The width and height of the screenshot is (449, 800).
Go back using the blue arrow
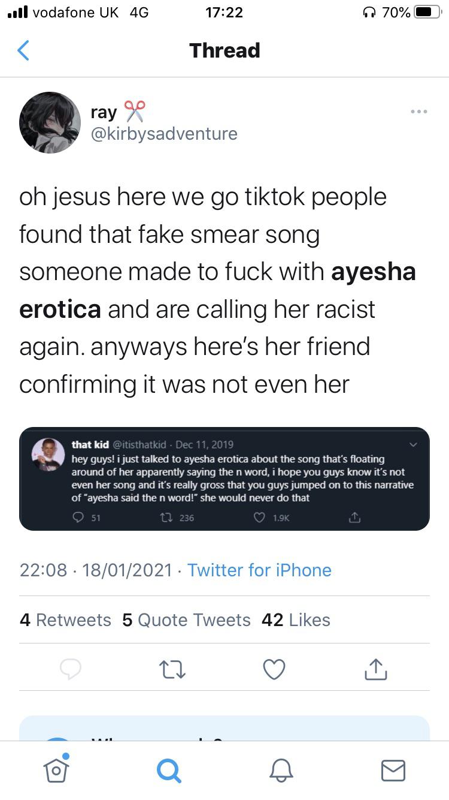pos(23,50)
